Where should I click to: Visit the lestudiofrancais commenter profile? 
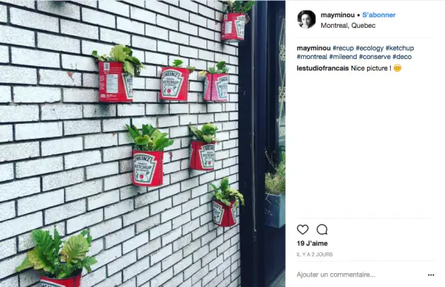(x=323, y=68)
